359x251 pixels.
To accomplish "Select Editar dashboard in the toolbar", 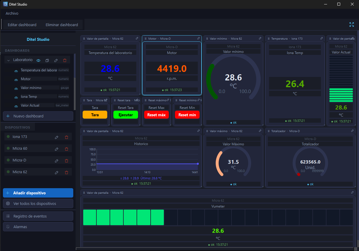I will click(22, 25).
